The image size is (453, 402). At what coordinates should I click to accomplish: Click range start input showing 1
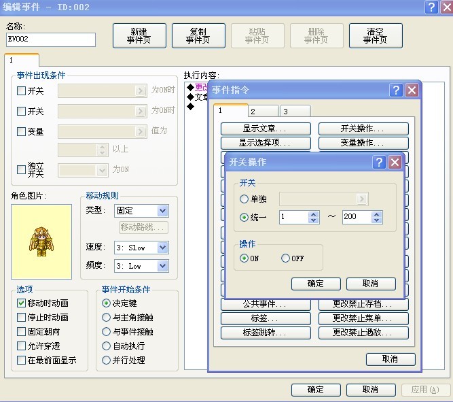(294, 217)
